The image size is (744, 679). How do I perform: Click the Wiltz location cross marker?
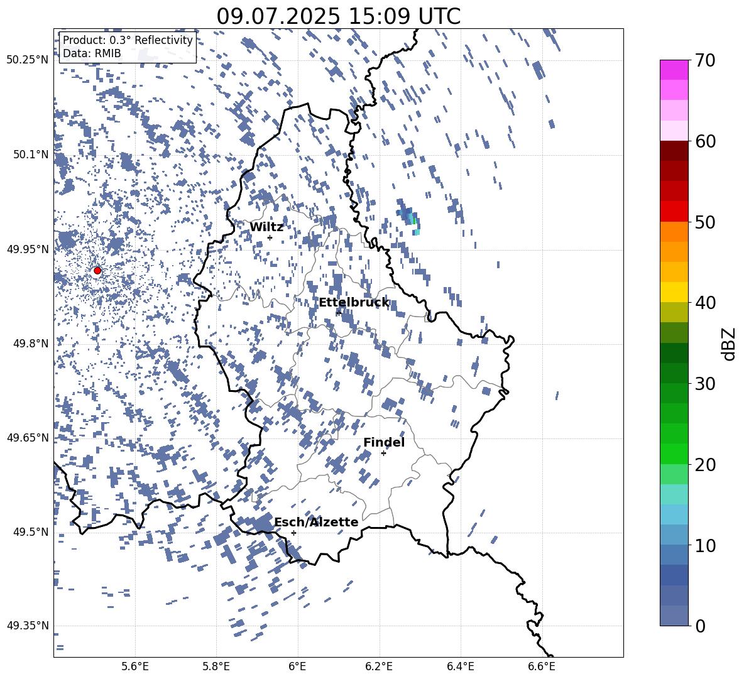coord(270,237)
